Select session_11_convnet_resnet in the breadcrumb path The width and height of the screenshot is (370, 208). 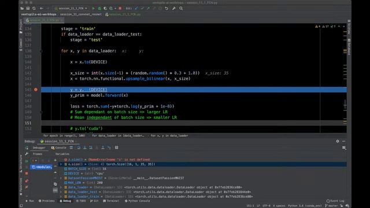tap(81, 14)
